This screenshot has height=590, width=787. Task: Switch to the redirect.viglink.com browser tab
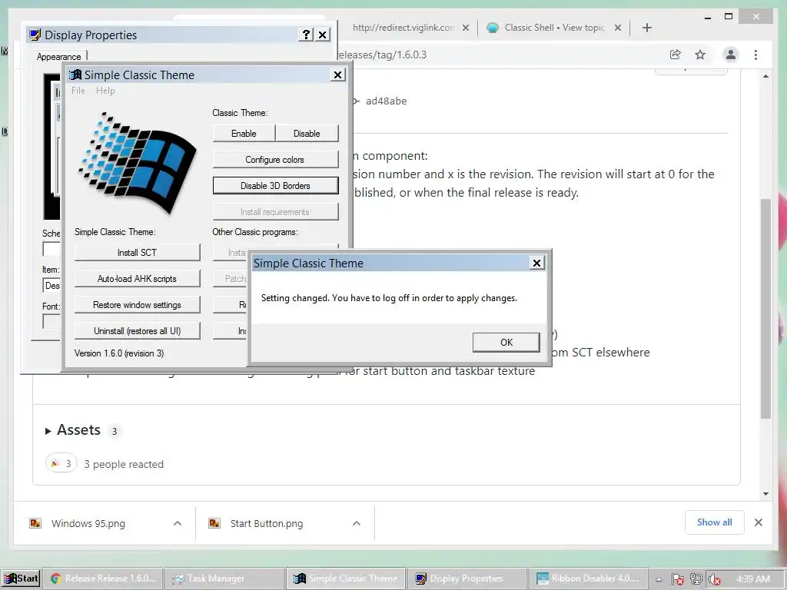point(403,28)
